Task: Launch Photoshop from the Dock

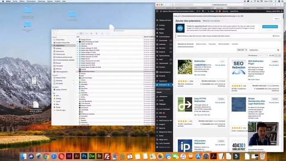Action: tap(84, 156)
